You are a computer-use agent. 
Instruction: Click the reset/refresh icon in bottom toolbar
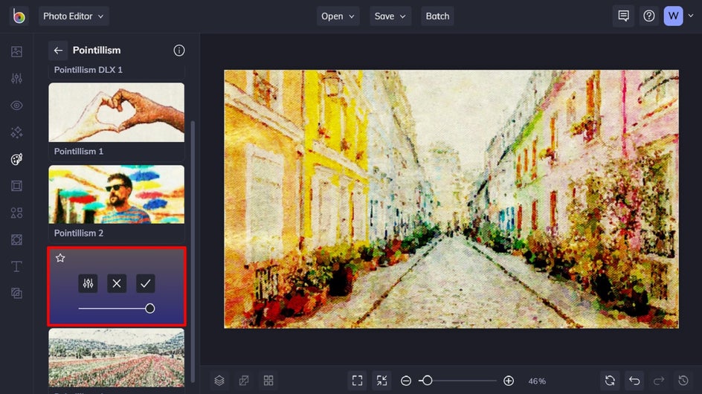point(610,381)
